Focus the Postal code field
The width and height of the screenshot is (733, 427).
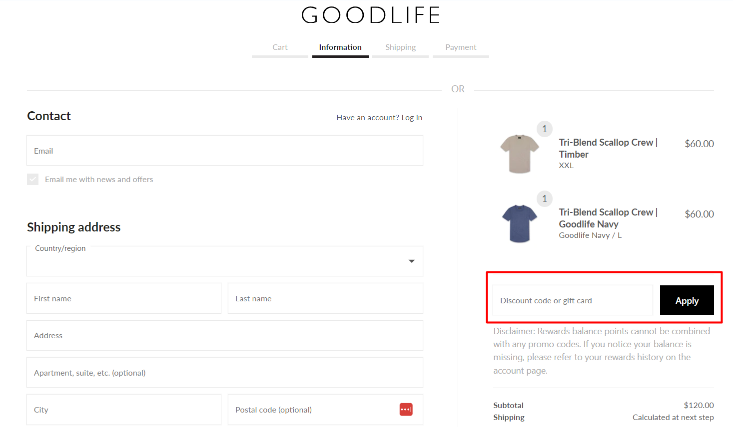pos(325,410)
